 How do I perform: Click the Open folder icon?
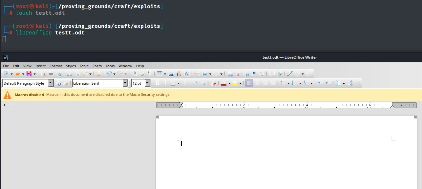[x=17, y=74]
